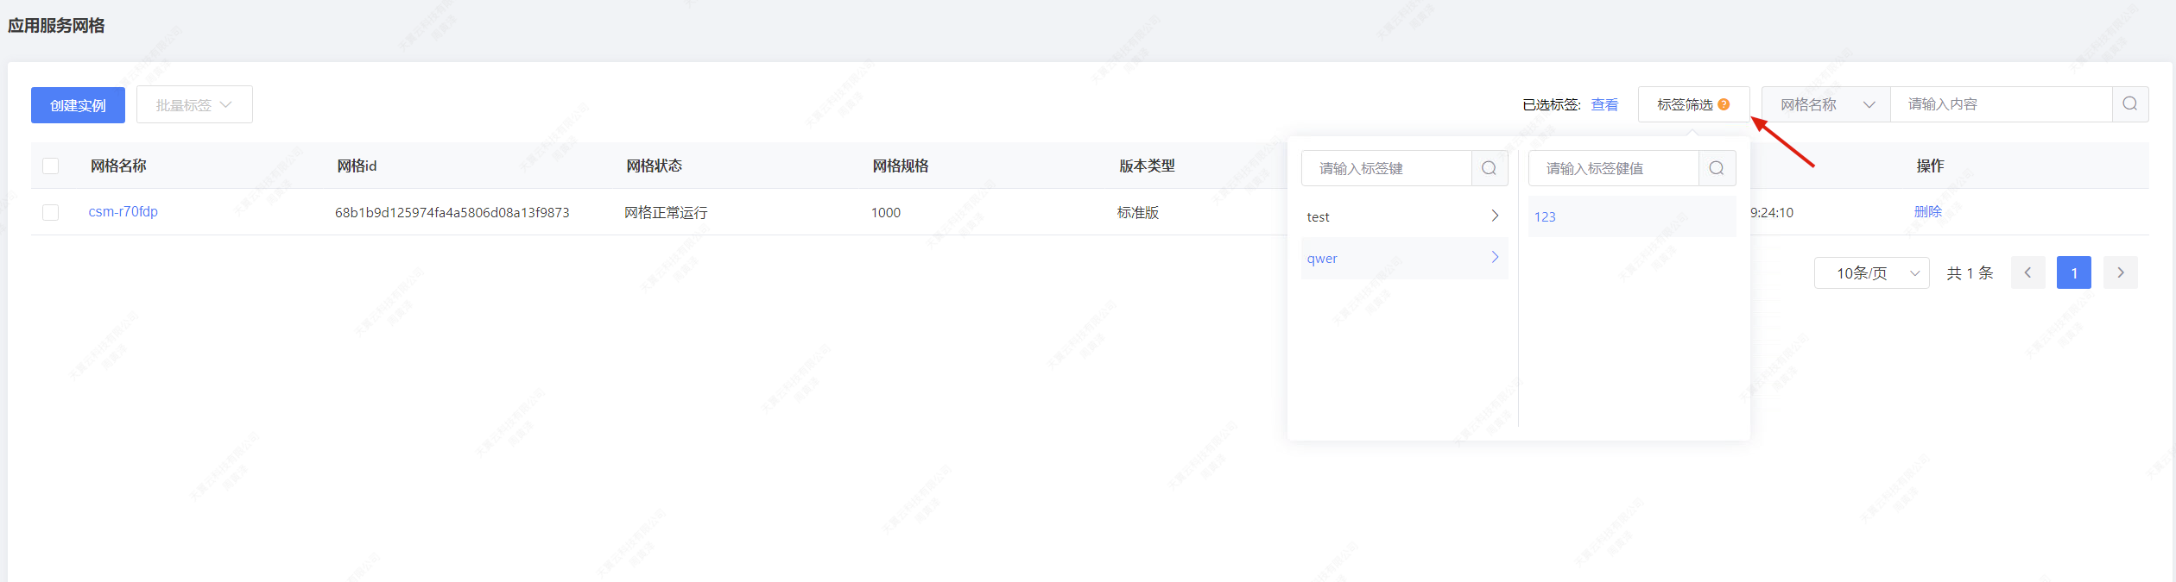This screenshot has width=2176, height=582.
Task: Open the 10条/页 page size dropdown
Action: pyautogui.click(x=1871, y=272)
